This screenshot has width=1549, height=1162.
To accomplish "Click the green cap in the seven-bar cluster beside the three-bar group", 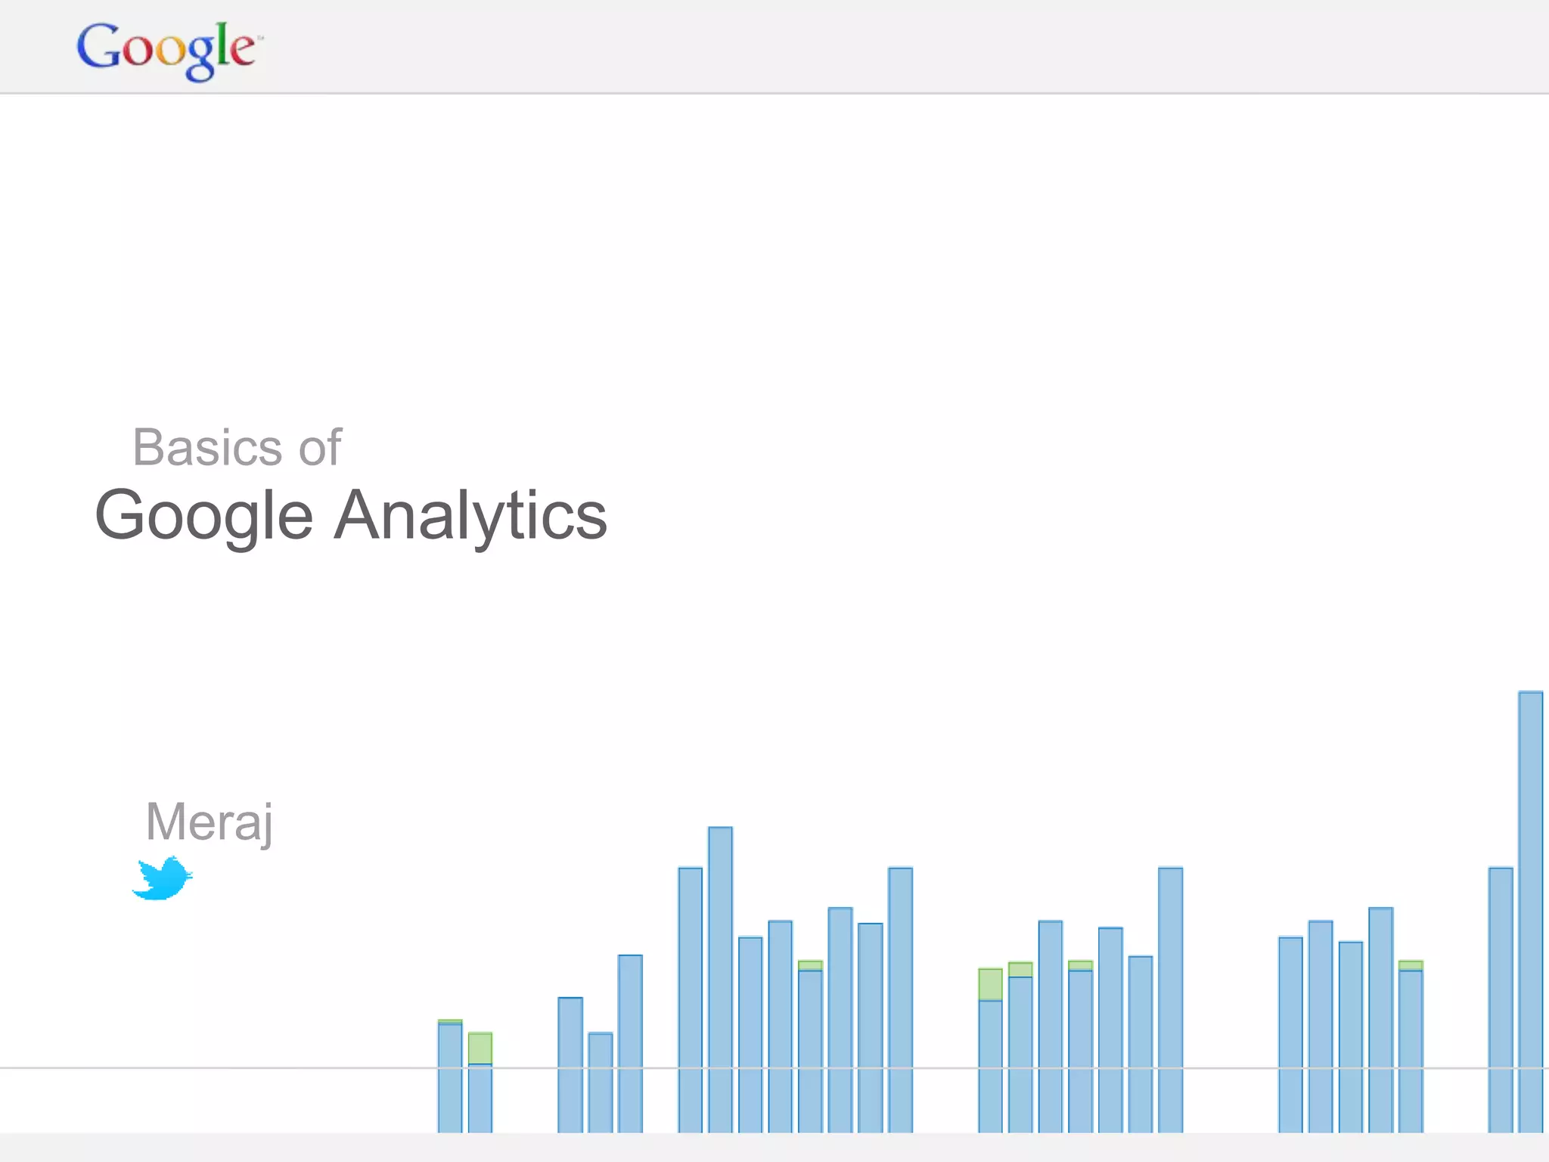I will coord(810,965).
